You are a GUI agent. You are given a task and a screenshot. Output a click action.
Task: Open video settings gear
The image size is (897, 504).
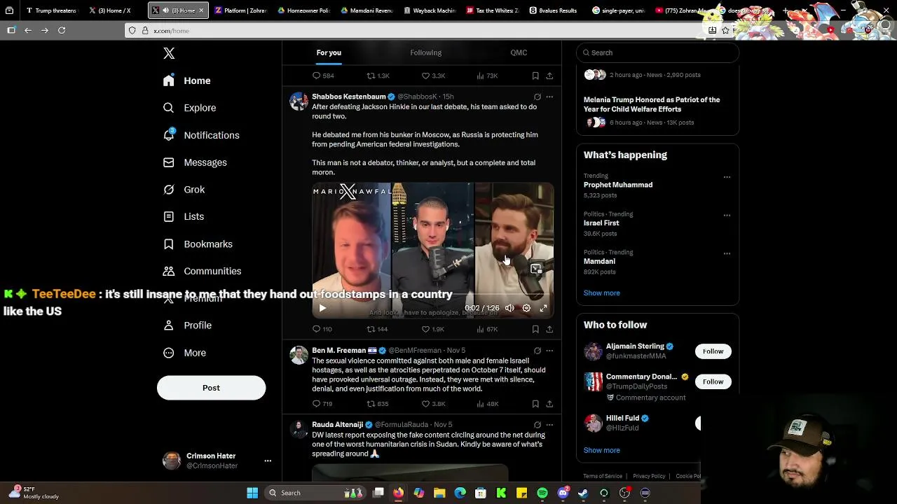tap(526, 308)
